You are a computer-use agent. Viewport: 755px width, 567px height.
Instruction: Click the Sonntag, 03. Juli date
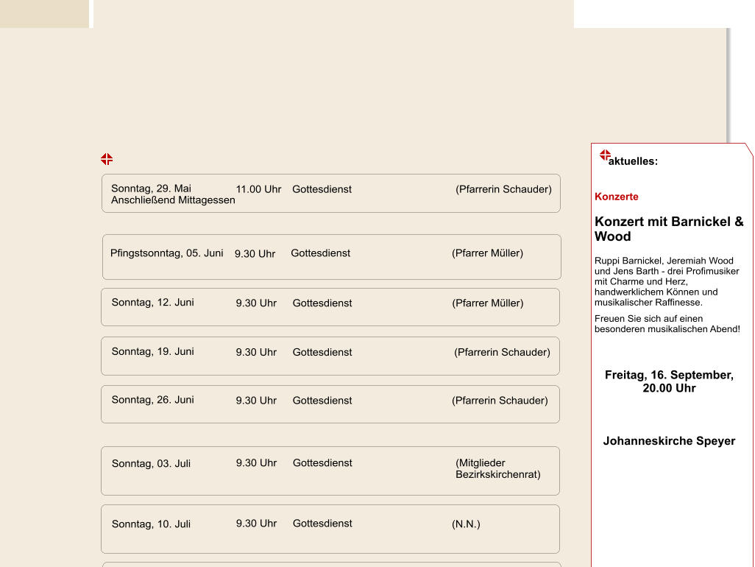[151, 464]
